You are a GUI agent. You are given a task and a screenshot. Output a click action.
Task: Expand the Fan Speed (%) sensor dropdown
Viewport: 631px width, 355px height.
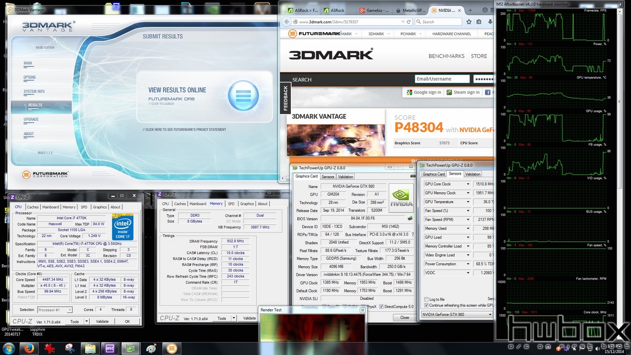coord(468,211)
